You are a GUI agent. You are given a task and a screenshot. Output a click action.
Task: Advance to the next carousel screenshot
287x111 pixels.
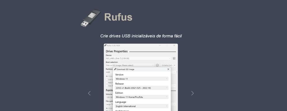(192, 93)
